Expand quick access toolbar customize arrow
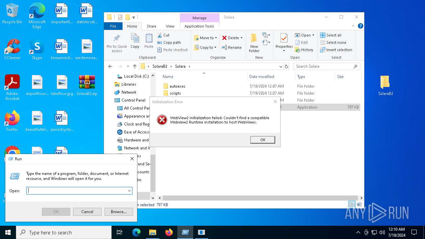Image resolution: width=425 pixels, height=239 pixels. 133,17
